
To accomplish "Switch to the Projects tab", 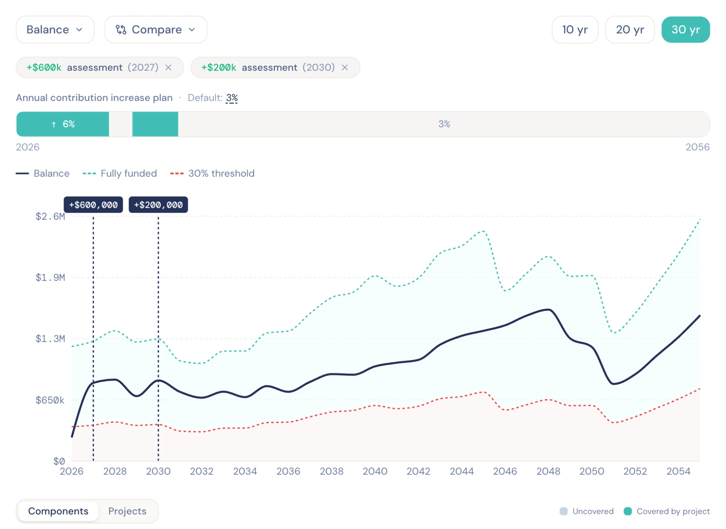I will coord(127,511).
